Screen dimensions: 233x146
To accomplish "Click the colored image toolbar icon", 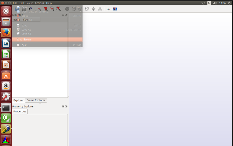I will 115,9.
